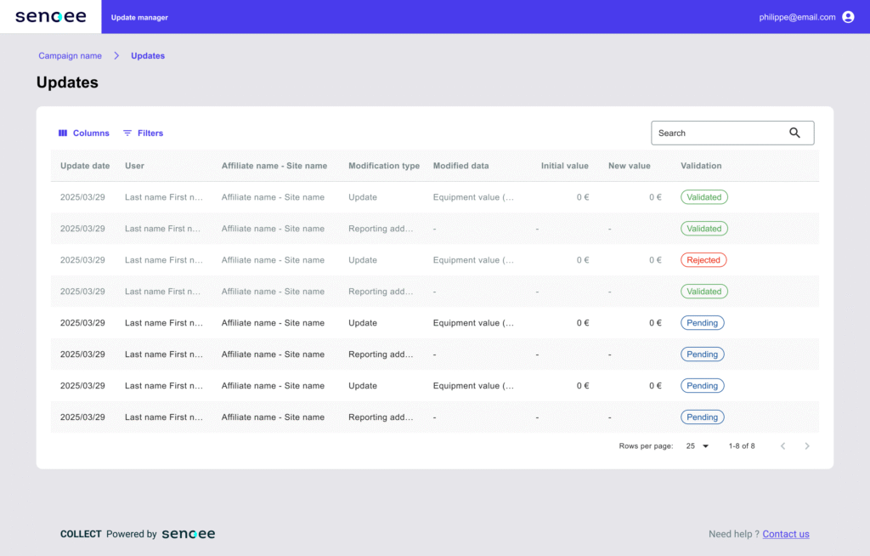This screenshot has width=870, height=556.
Task: Sort by Validation column header
Action: pyautogui.click(x=701, y=166)
